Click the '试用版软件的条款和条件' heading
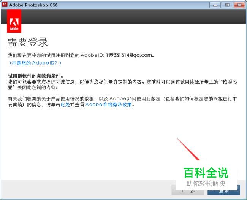The width and height of the screenshot is (247, 200). pos(36,76)
